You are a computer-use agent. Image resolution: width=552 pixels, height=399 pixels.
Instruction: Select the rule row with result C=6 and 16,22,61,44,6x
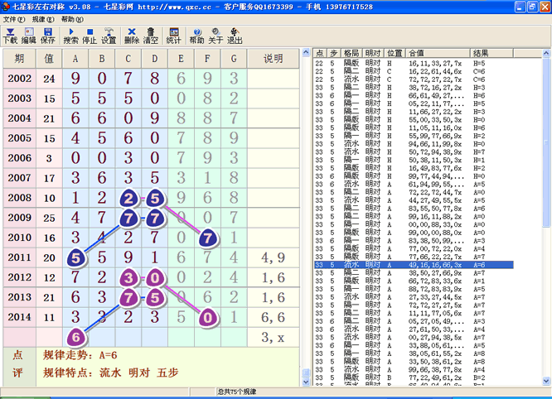pos(414,71)
